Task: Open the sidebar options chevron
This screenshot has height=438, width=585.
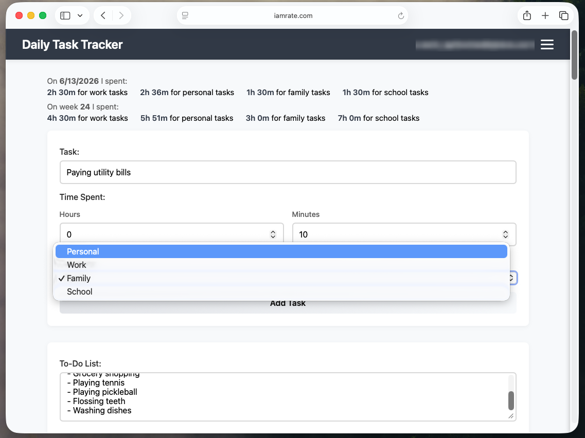Action: (80, 15)
